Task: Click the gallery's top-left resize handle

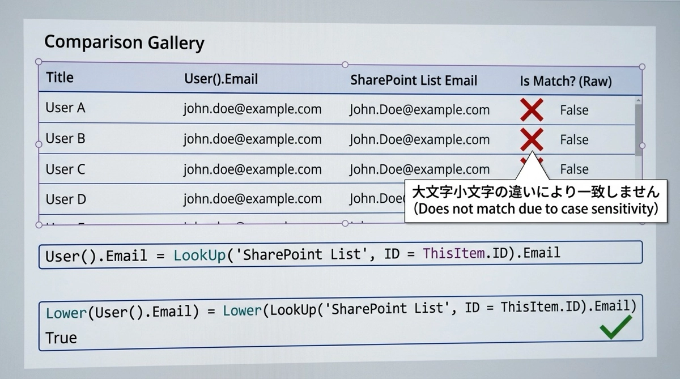Action: 39,61
